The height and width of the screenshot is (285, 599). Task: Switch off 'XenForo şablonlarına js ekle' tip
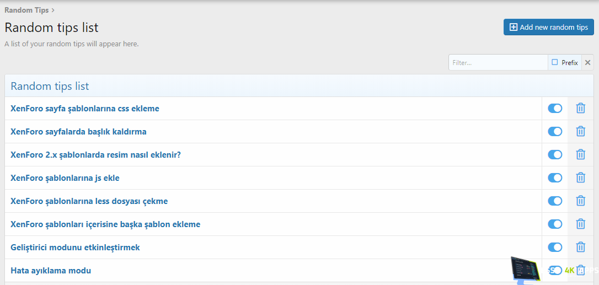click(555, 178)
